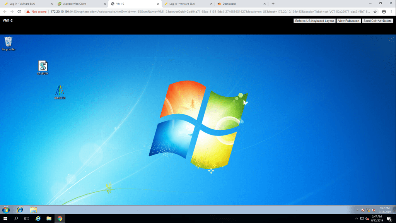Click the Windows 10 search icon

point(16,219)
